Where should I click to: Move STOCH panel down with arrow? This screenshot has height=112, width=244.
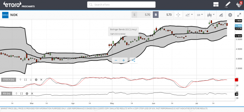(x=31, y=80)
